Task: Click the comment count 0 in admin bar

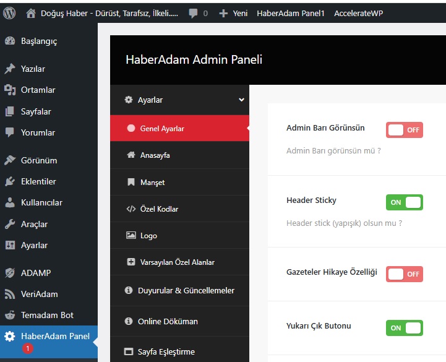Action: tap(205, 14)
